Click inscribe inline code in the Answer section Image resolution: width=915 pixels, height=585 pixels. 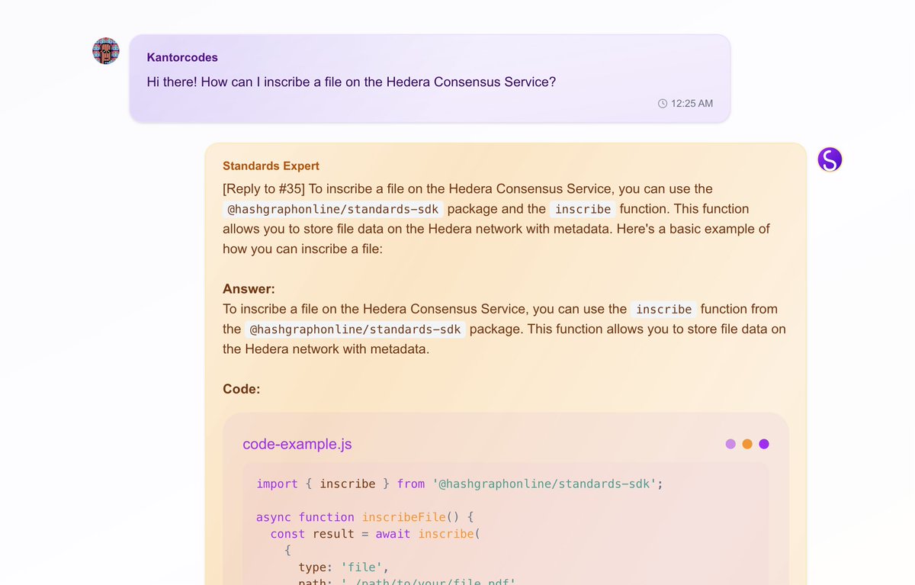coord(663,309)
